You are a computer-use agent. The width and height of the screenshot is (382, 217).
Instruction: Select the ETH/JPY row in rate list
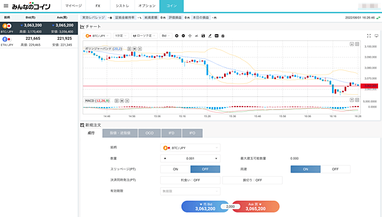point(39,41)
